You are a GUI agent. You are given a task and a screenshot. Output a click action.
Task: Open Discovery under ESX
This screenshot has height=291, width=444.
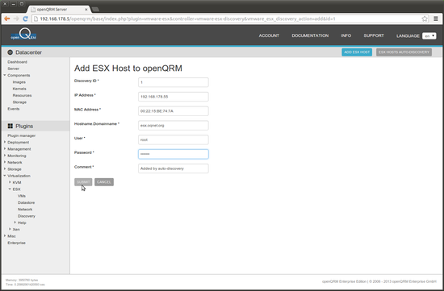tap(27, 216)
